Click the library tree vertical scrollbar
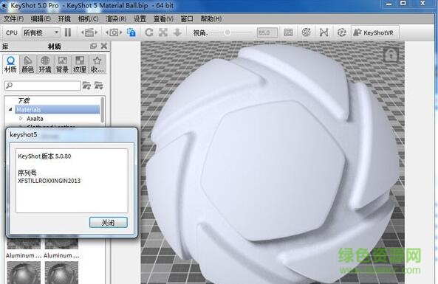The height and width of the screenshot is (284, 438). point(103,110)
